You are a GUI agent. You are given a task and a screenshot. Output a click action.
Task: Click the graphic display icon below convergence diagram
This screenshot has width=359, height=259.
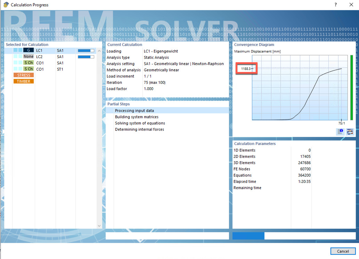(x=349, y=131)
